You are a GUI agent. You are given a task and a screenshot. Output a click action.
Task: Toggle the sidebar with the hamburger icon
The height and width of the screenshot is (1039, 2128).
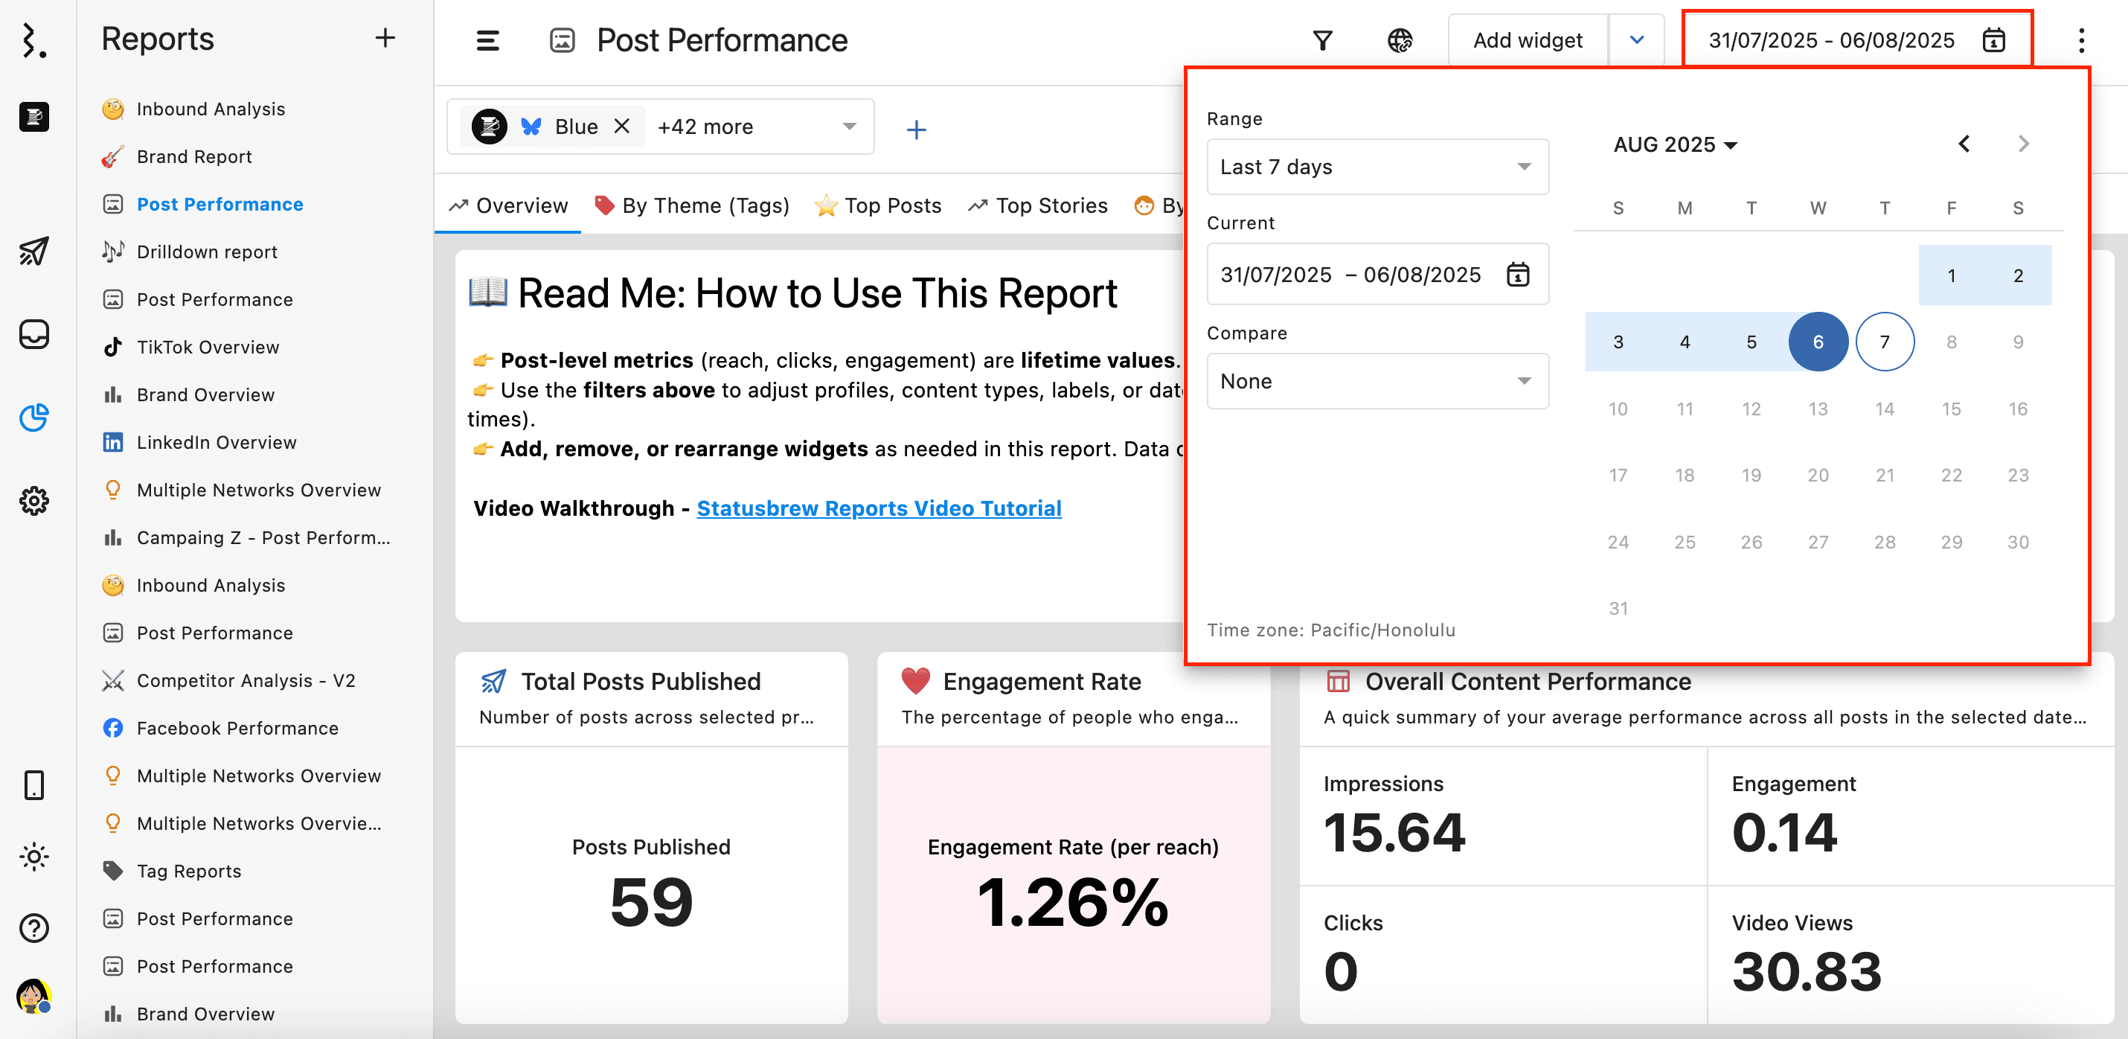point(487,39)
